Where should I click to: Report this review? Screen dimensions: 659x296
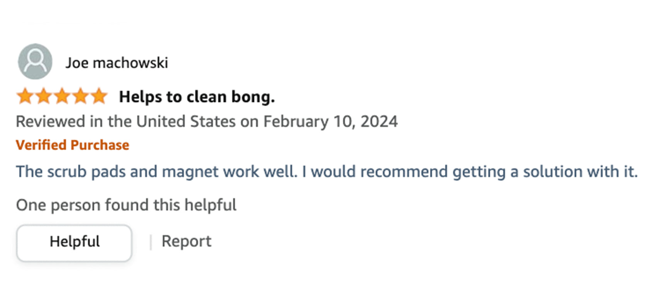point(186,242)
